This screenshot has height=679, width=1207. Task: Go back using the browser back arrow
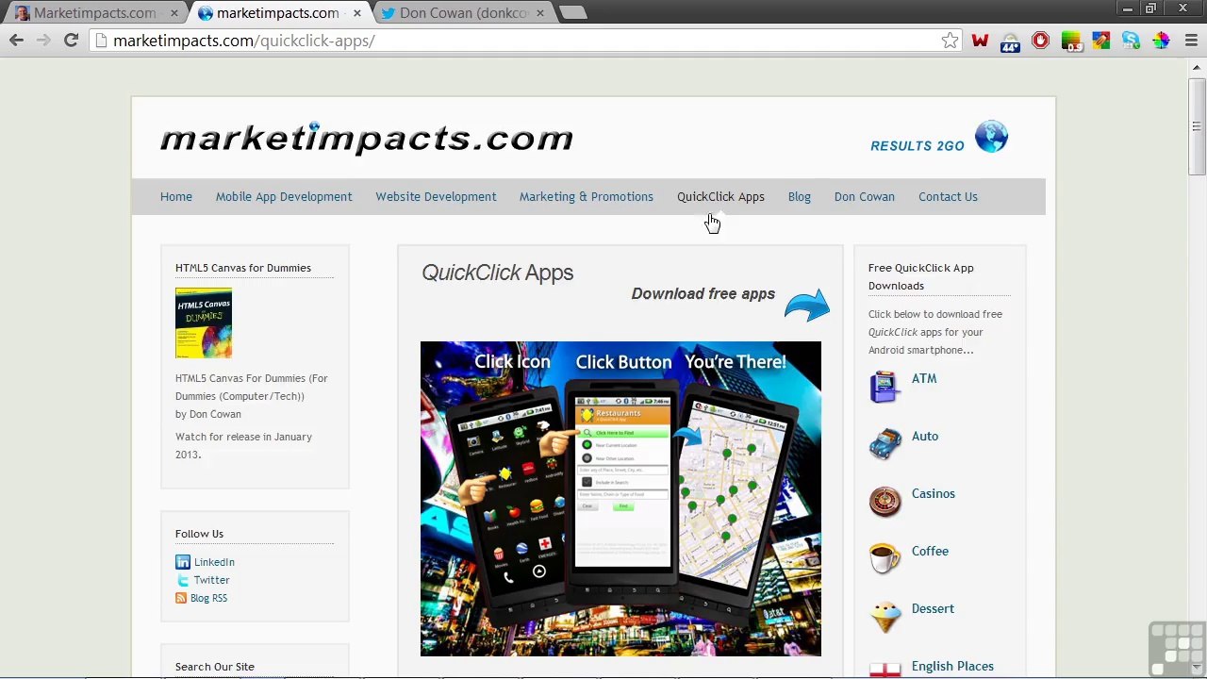(x=16, y=41)
